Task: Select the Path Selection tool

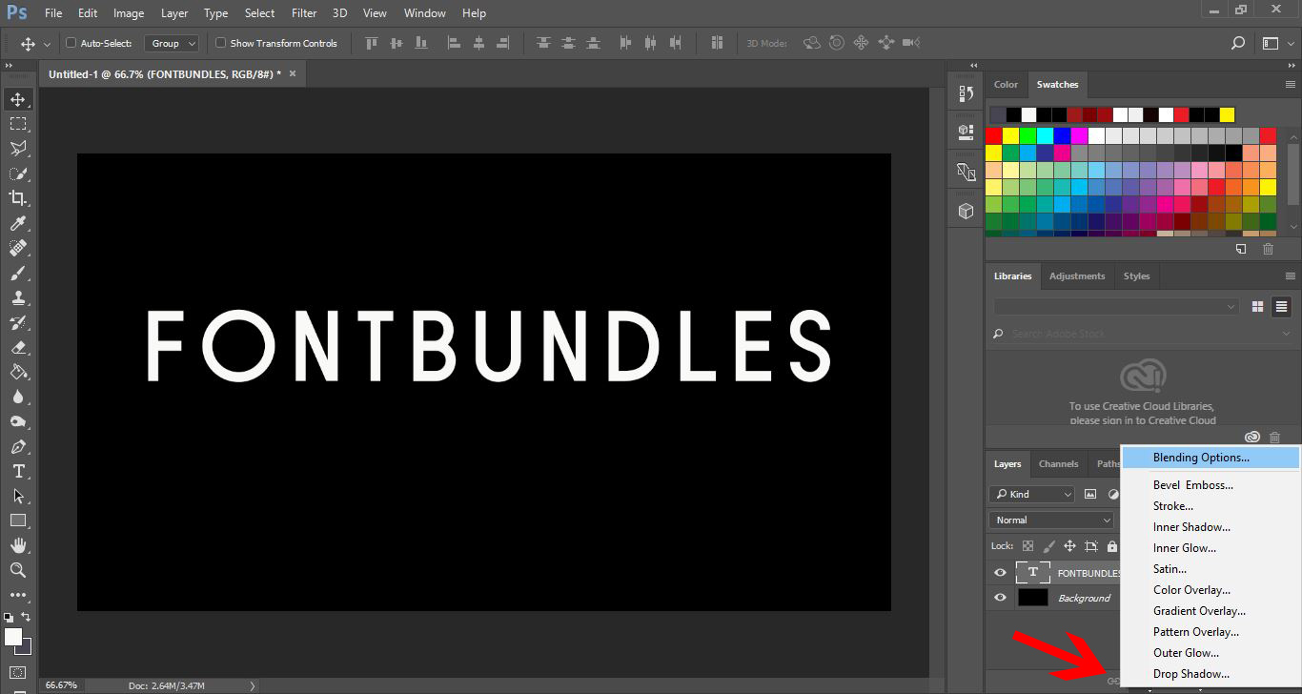Action: click(x=18, y=496)
